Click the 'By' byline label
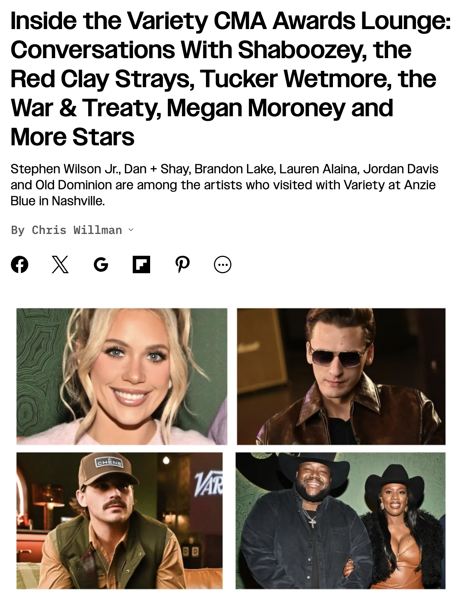The image size is (462, 606). [x=18, y=230]
